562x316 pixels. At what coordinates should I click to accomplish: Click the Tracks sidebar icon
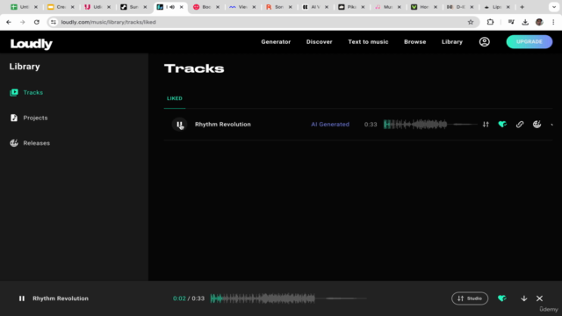pos(14,92)
